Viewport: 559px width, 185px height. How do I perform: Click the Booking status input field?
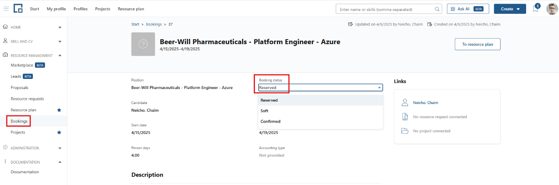[321, 87]
